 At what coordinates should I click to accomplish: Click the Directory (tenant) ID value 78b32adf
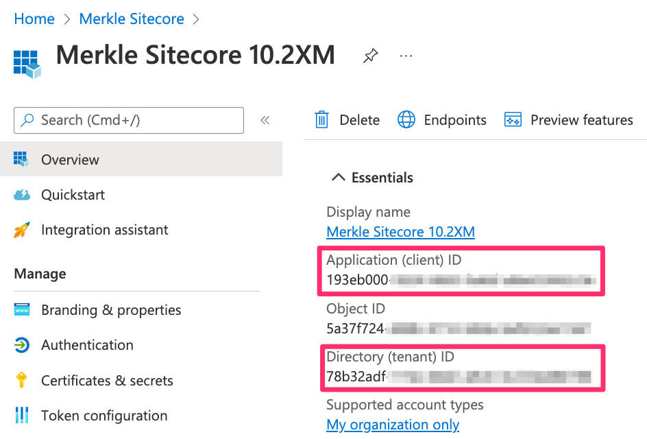tap(356, 377)
